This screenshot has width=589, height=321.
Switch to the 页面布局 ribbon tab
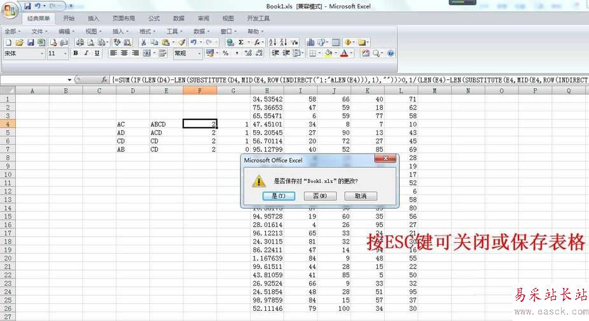click(123, 18)
